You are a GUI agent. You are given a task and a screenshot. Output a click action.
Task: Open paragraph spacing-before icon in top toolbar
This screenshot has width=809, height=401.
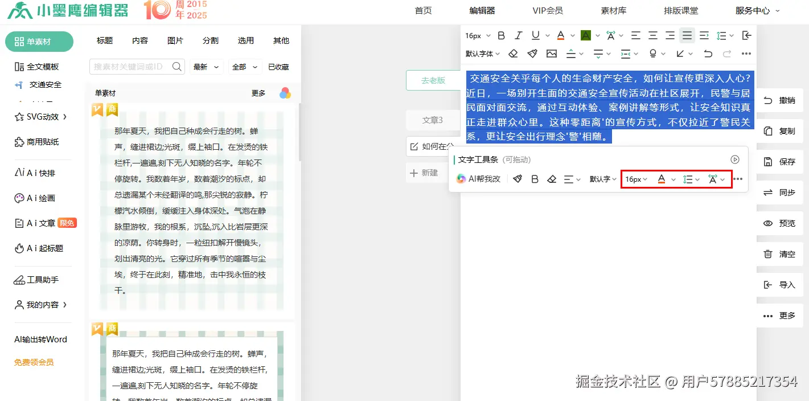[571, 54]
